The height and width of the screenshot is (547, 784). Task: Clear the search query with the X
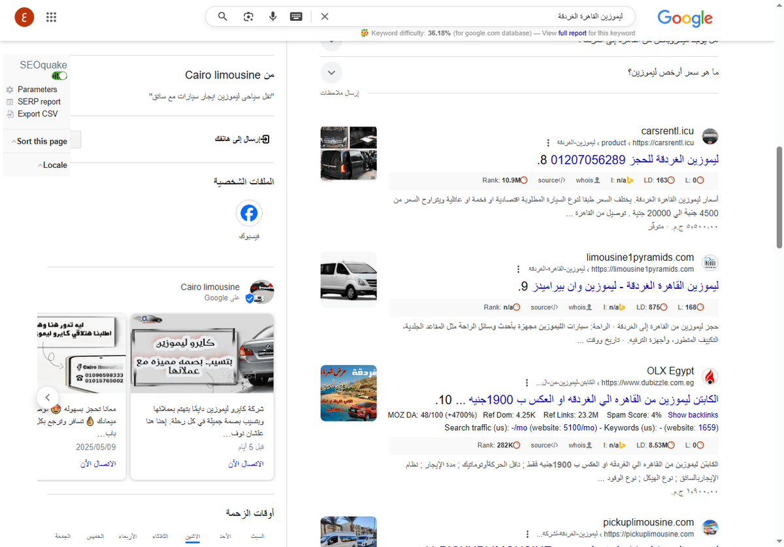[x=325, y=16]
